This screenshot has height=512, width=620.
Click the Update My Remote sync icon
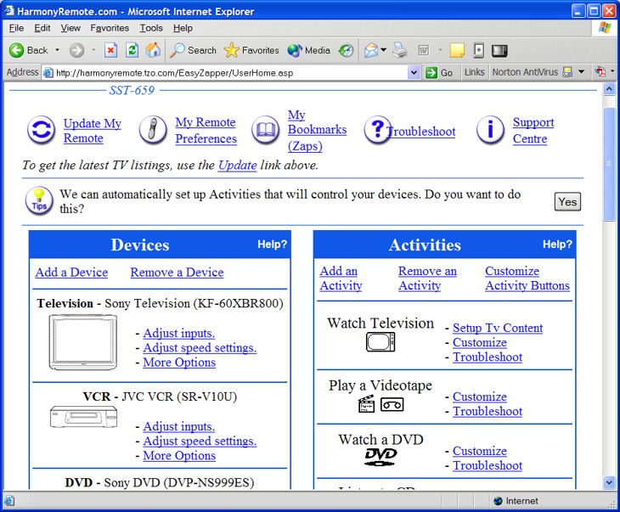point(41,131)
